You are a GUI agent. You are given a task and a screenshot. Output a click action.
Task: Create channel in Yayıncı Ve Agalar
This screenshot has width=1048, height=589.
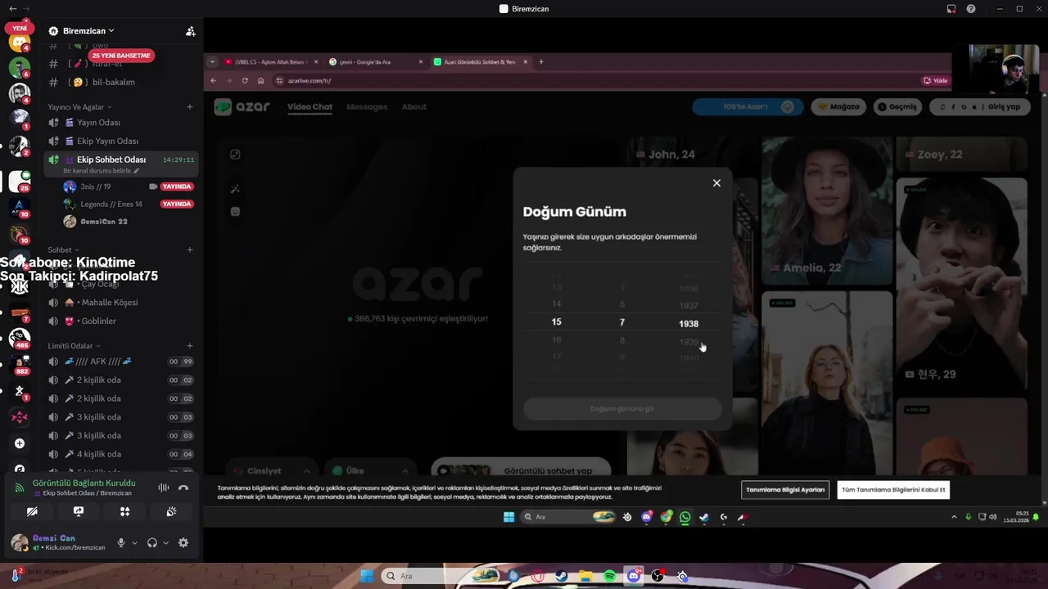(x=190, y=107)
